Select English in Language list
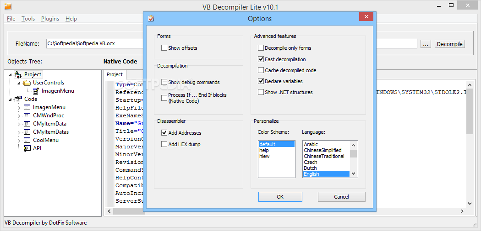 point(326,174)
